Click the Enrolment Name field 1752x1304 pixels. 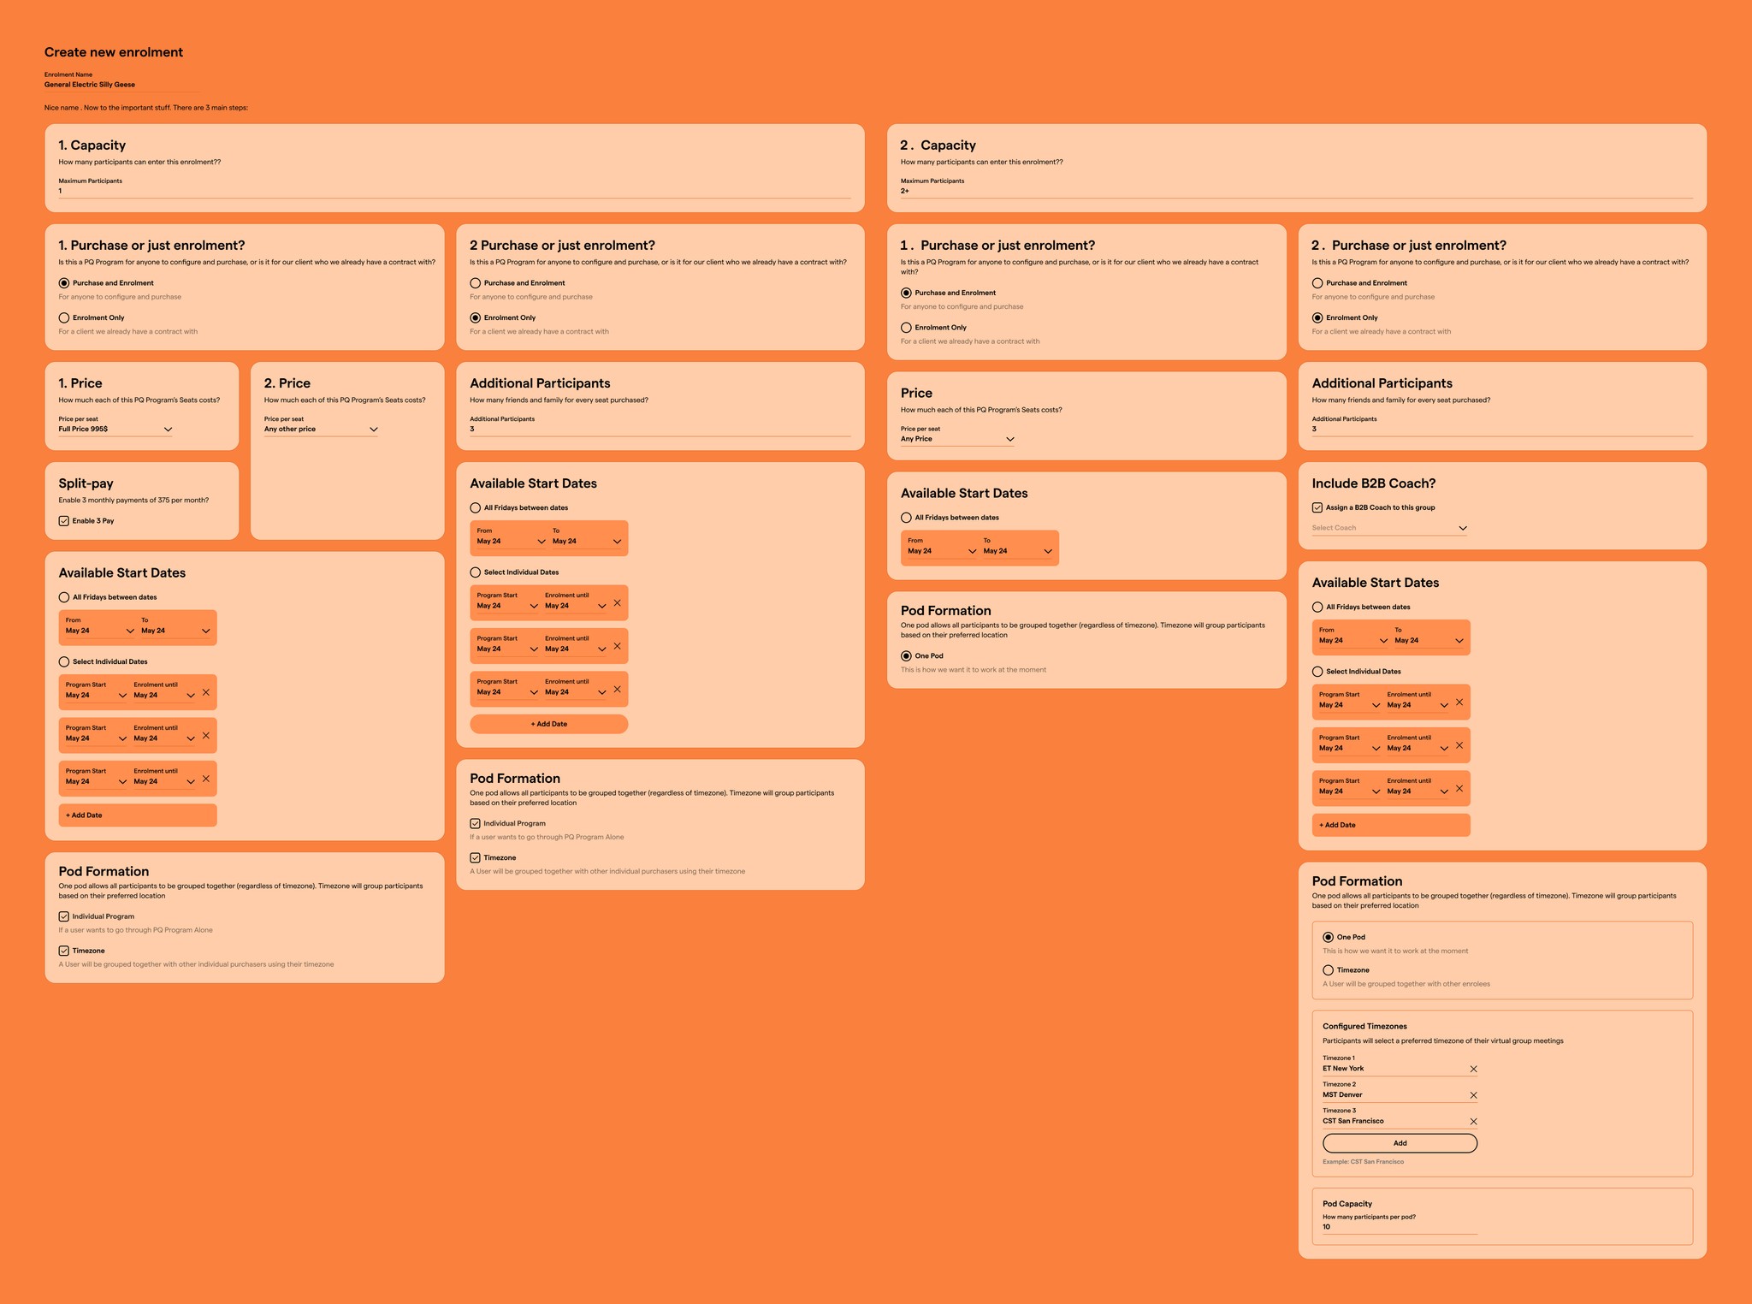(x=121, y=85)
